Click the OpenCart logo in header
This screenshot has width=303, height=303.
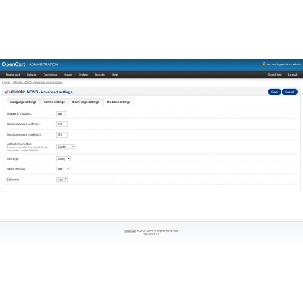coord(13,64)
